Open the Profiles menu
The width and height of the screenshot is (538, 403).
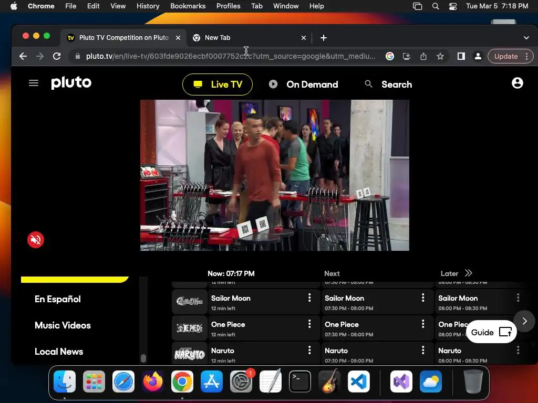(228, 6)
